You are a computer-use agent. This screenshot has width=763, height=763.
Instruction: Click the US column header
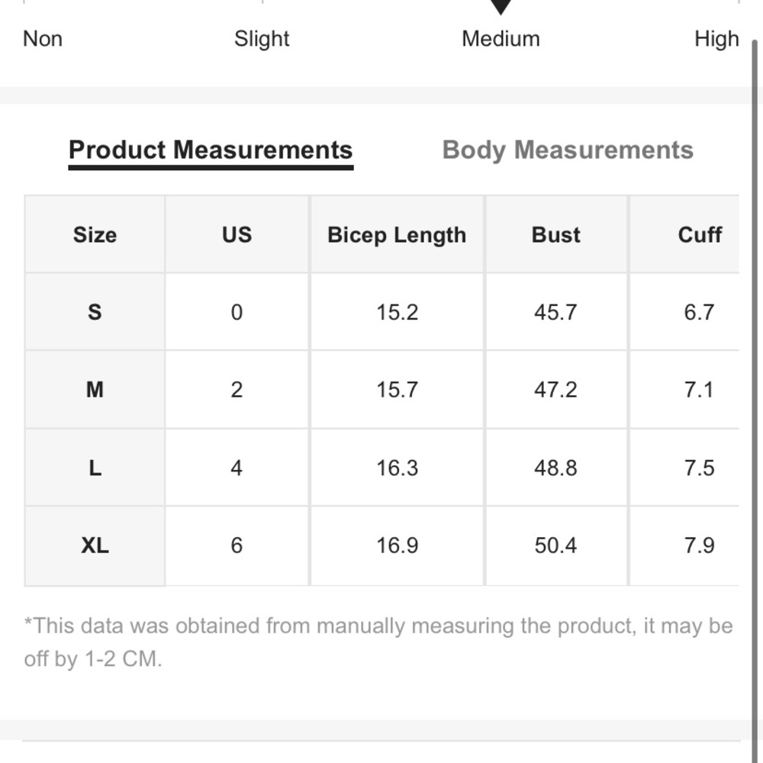pos(237,234)
